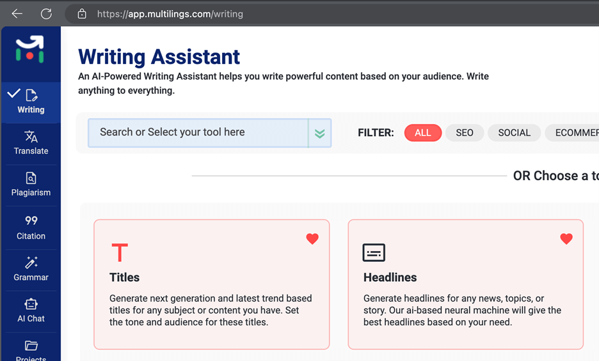Screen dimensions: 599x361
Task: Filter tools by SOCIAL
Action: pos(514,133)
